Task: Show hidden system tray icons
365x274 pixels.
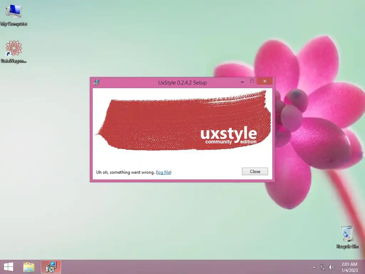Action: (314, 267)
